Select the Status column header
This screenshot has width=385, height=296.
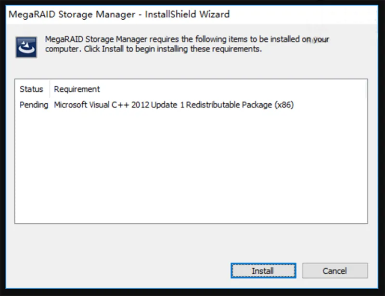pyautogui.click(x=31, y=89)
